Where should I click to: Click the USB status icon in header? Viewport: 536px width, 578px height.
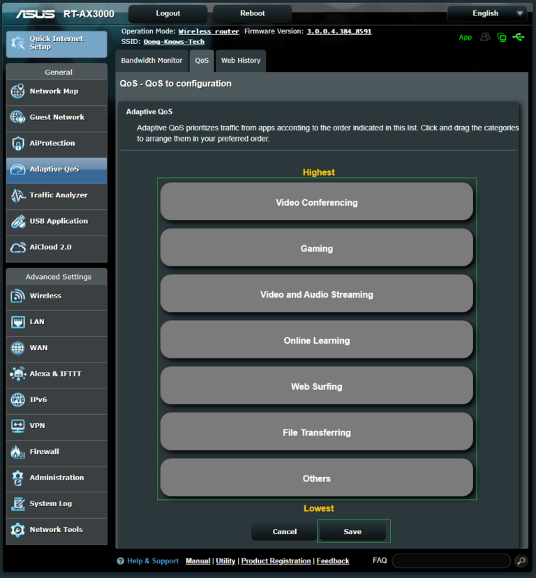click(x=518, y=37)
